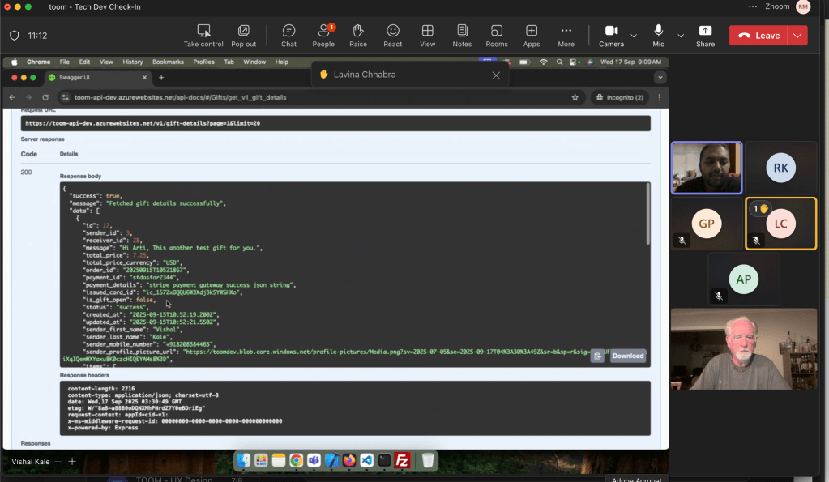Open the meeting Notes

coord(462,35)
